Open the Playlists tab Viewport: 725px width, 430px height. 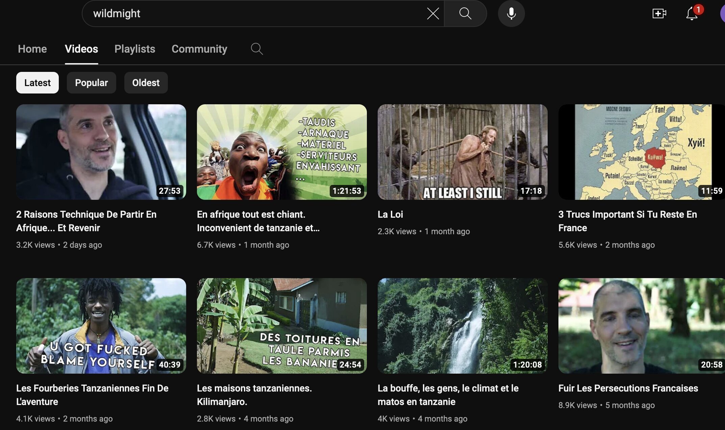135,49
